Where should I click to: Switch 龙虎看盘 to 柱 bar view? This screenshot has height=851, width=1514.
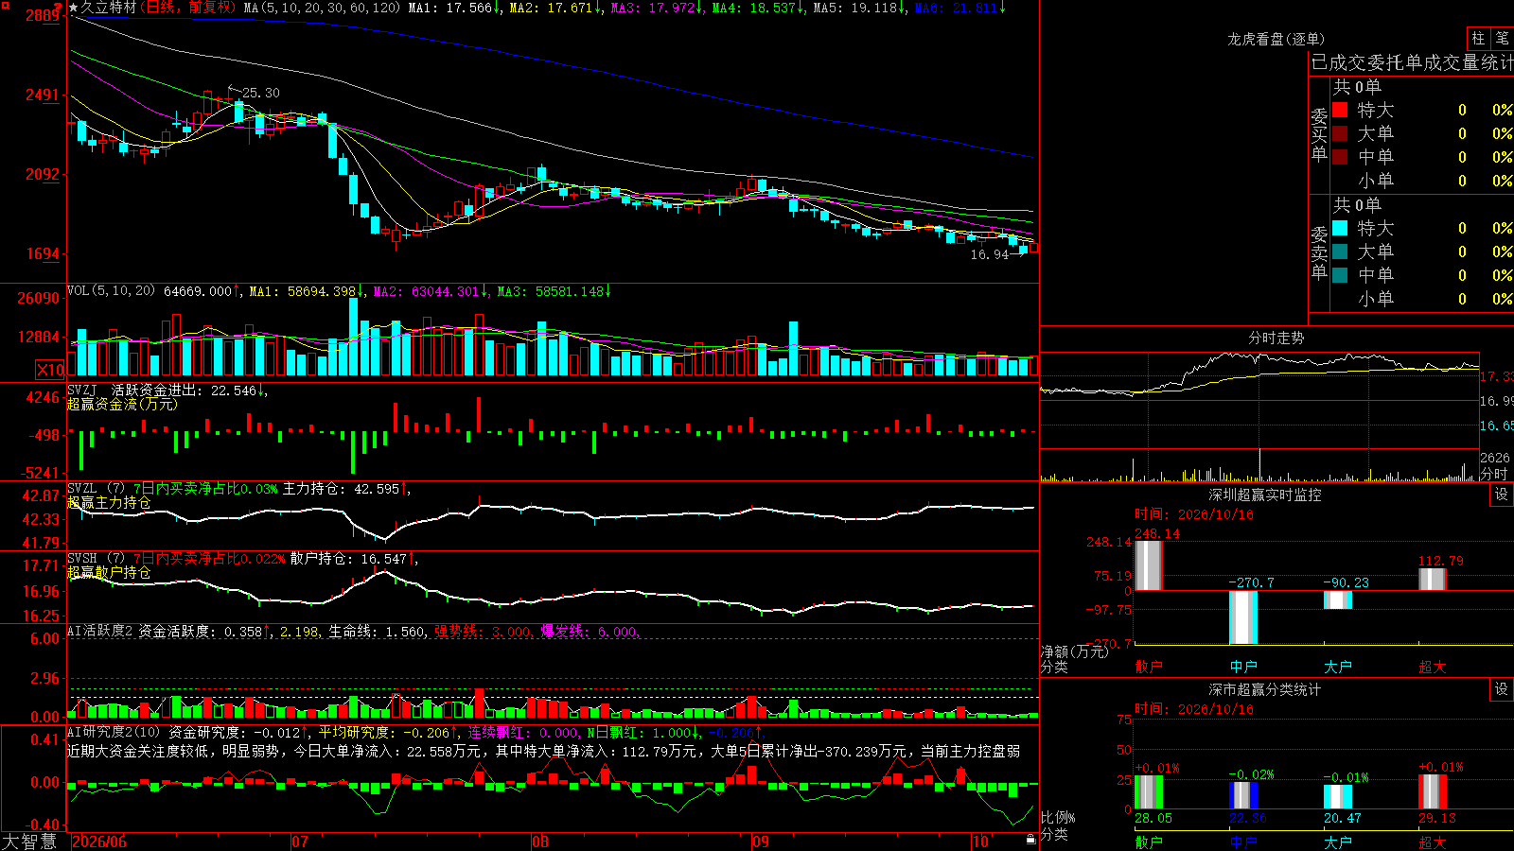point(1478,39)
